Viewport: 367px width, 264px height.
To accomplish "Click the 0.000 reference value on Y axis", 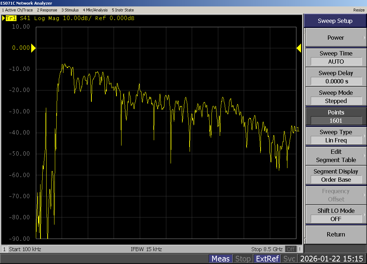I will tap(21, 48).
